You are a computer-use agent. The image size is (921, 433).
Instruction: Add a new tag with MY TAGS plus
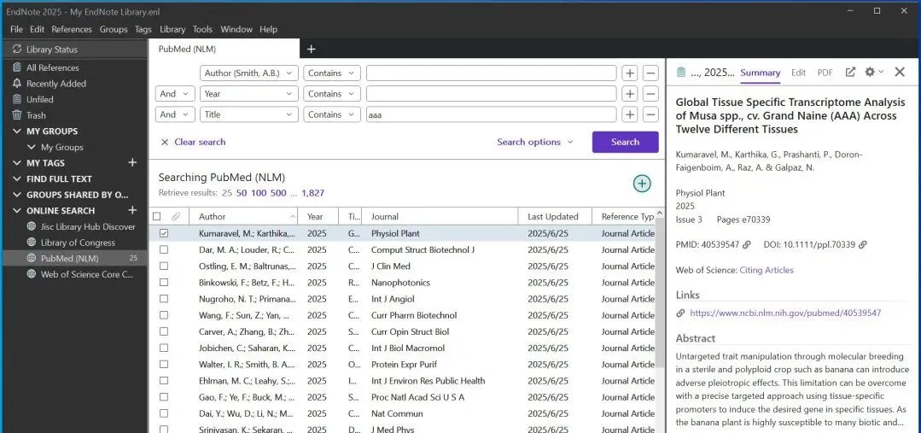coord(133,163)
